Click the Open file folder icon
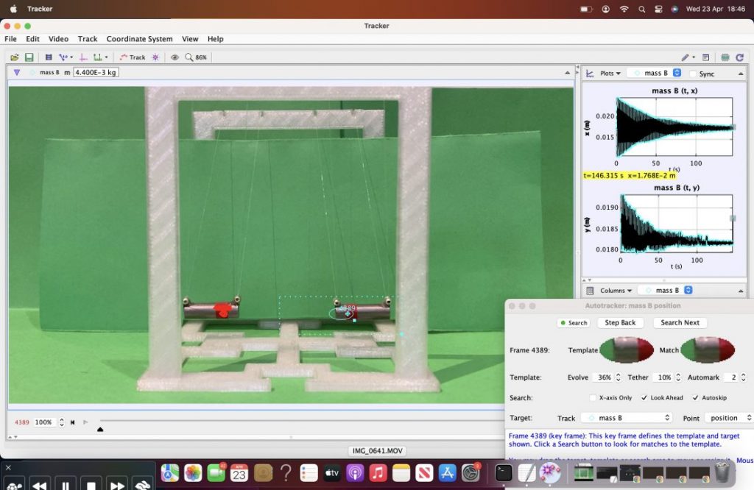Viewport: 754px width, 490px height. tap(15, 57)
